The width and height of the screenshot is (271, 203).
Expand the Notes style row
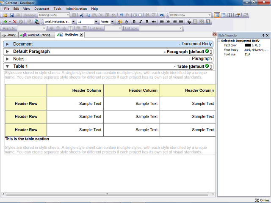(8, 59)
